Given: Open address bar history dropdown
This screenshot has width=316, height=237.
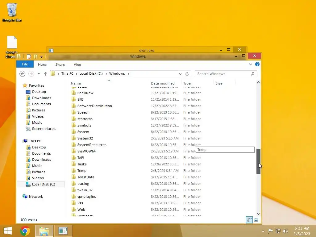Looking at the screenshot, I should click(x=180, y=74).
